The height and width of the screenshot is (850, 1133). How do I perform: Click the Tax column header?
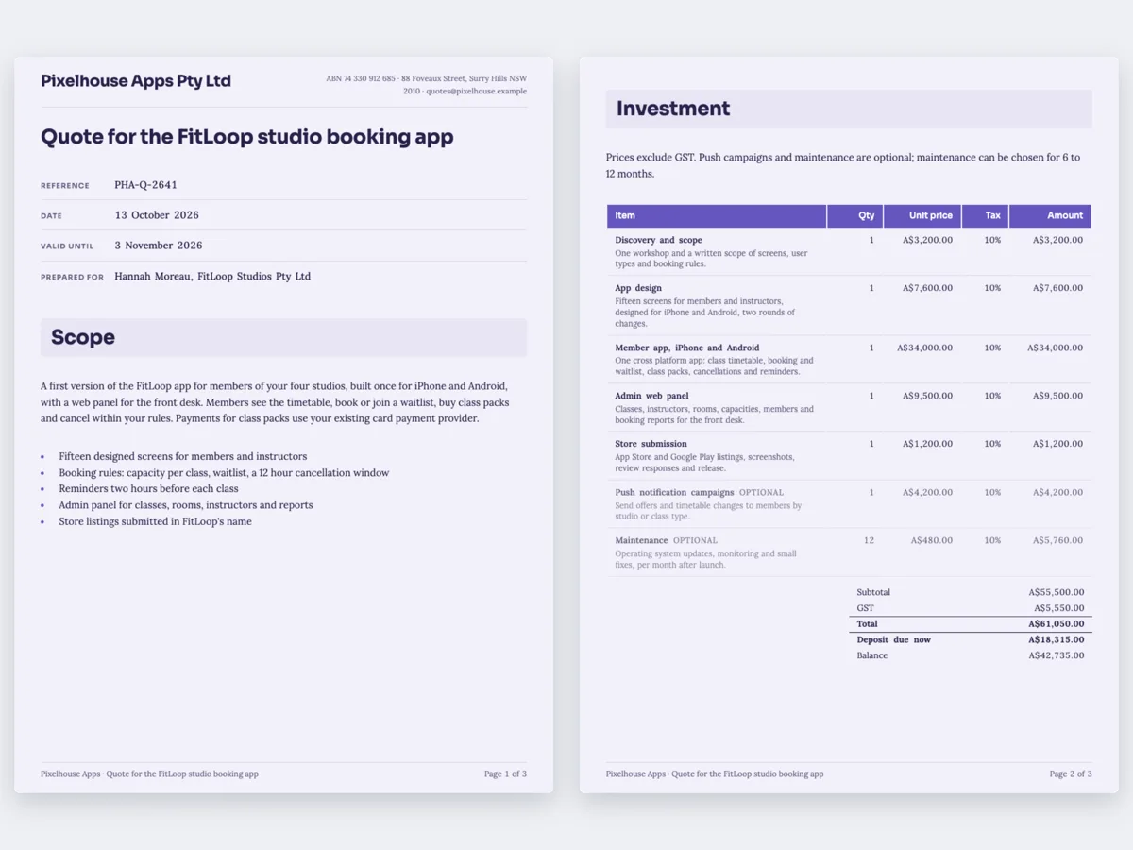[986, 216]
